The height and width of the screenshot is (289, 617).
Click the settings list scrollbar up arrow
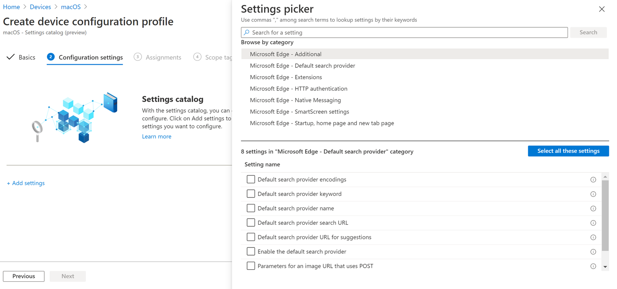click(x=605, y=177)
